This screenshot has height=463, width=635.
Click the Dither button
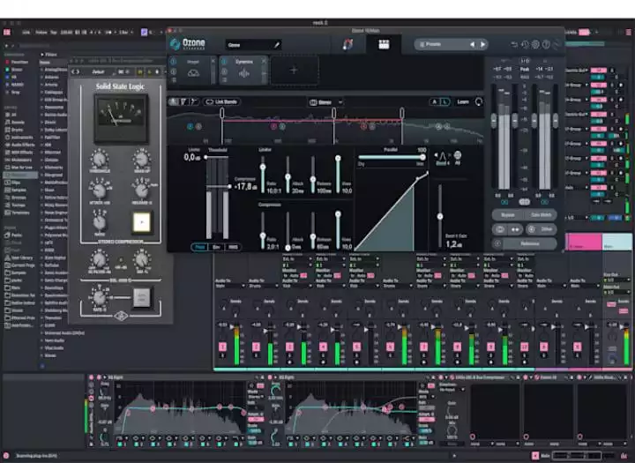click(x=542, y=229)
